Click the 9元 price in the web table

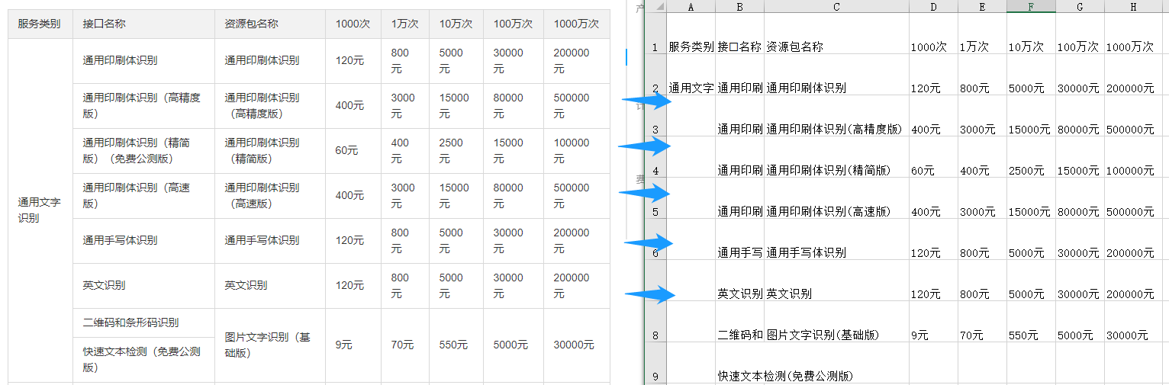pos(344,345)
